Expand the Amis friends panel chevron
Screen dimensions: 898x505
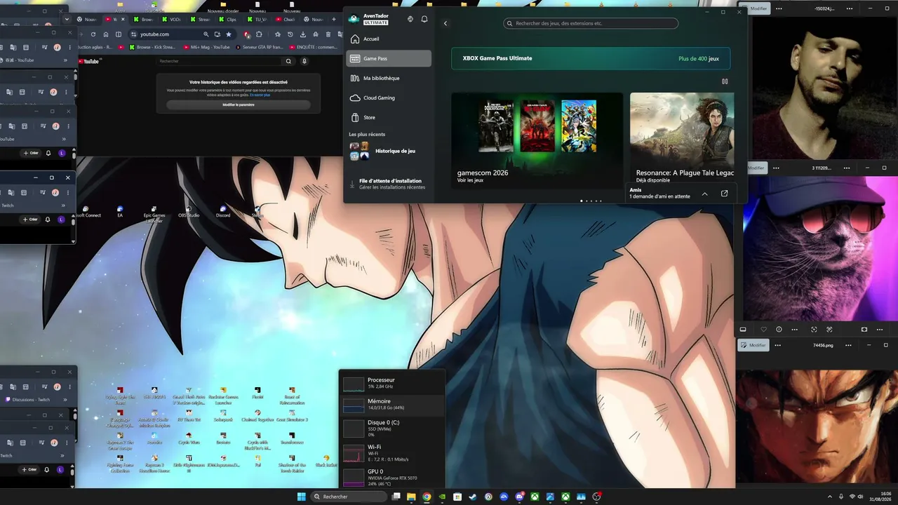705,194
